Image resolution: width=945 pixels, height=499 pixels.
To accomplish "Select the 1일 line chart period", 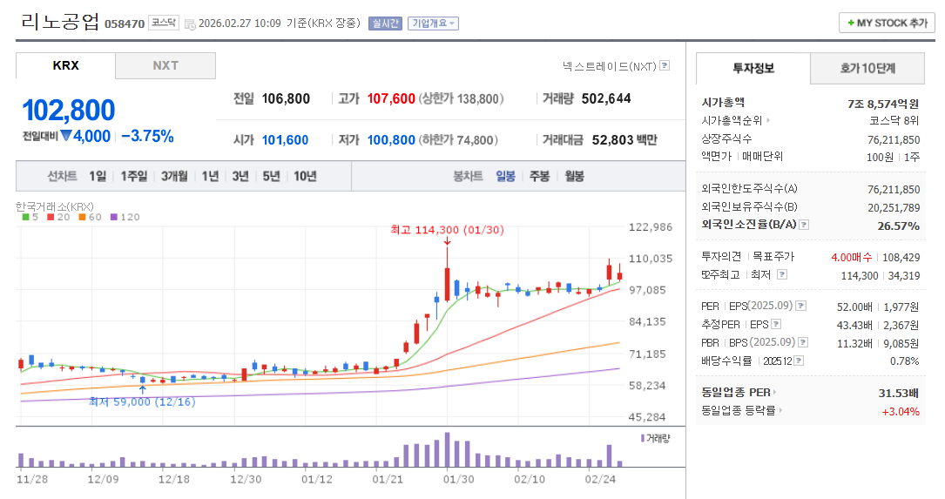I will click(x=98, y=176).
